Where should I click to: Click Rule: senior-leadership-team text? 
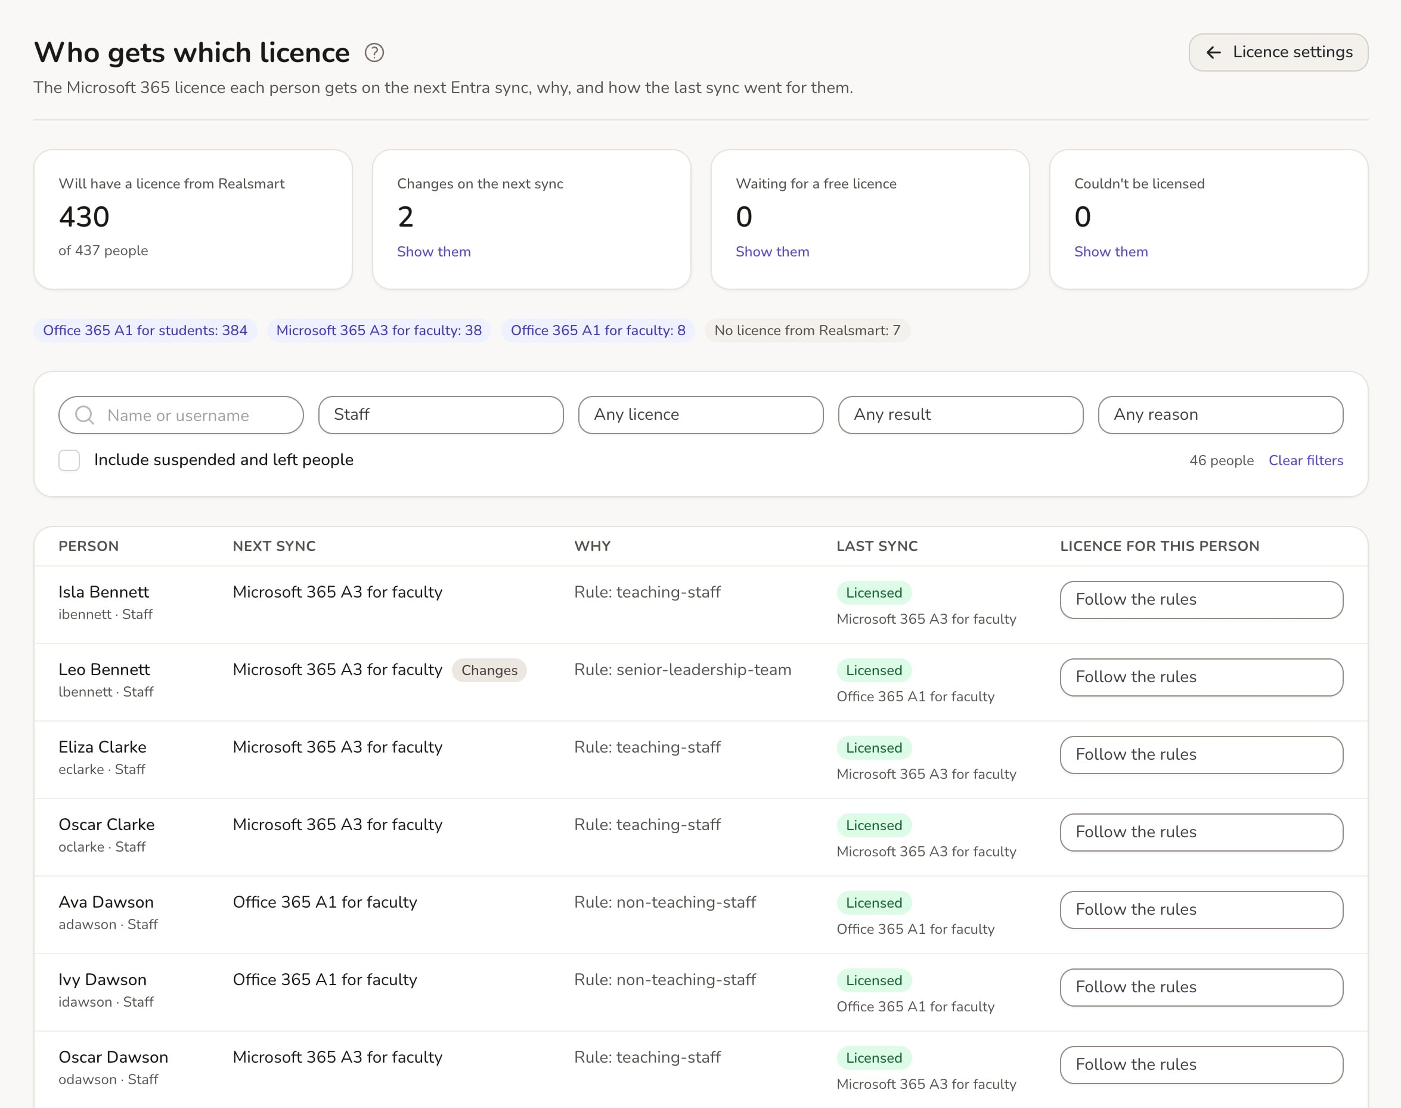click(683, 670)
